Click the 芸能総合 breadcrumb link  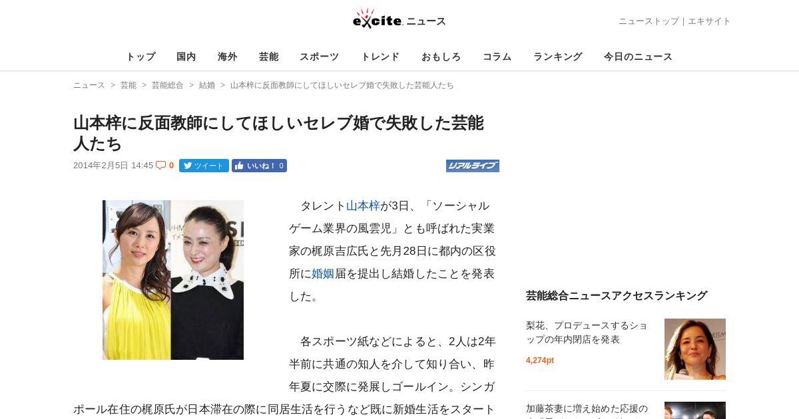168,85
